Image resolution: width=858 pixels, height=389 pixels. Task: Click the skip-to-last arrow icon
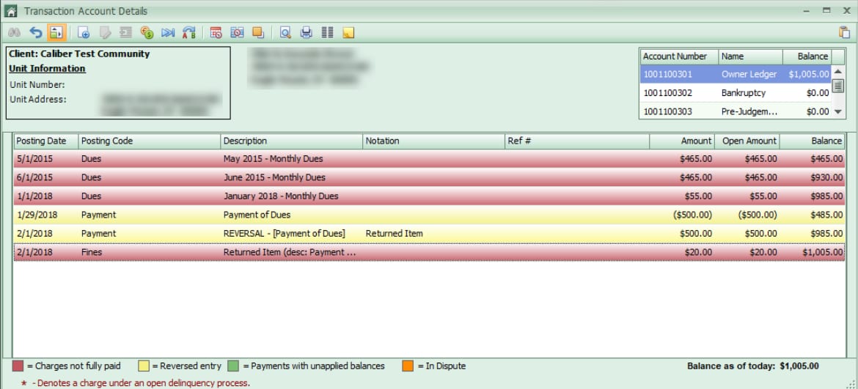click(x=168, y=33)
